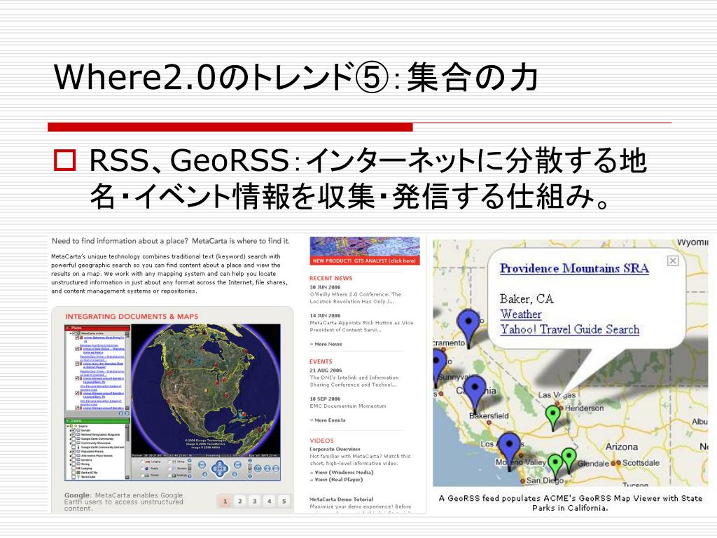Image resolution: width=717 pixels, height=538 pixels.
Task: Close the Providence Mountains SRA info bubble
Action: (x=673, y=261)
